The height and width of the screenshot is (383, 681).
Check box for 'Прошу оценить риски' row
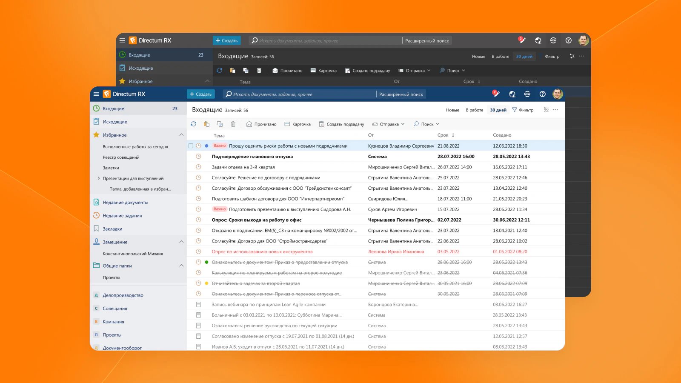pyautogui.click(x=191, y=146)
